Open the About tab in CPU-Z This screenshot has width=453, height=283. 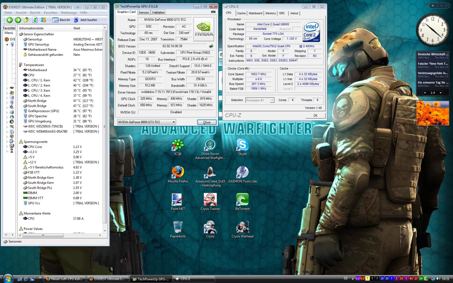click(x=294, y=13)
